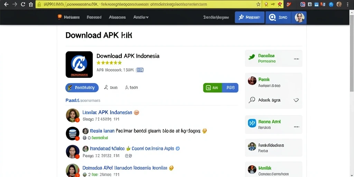
Task: Bookmark the page with the star icon
Action: (259, 4)
